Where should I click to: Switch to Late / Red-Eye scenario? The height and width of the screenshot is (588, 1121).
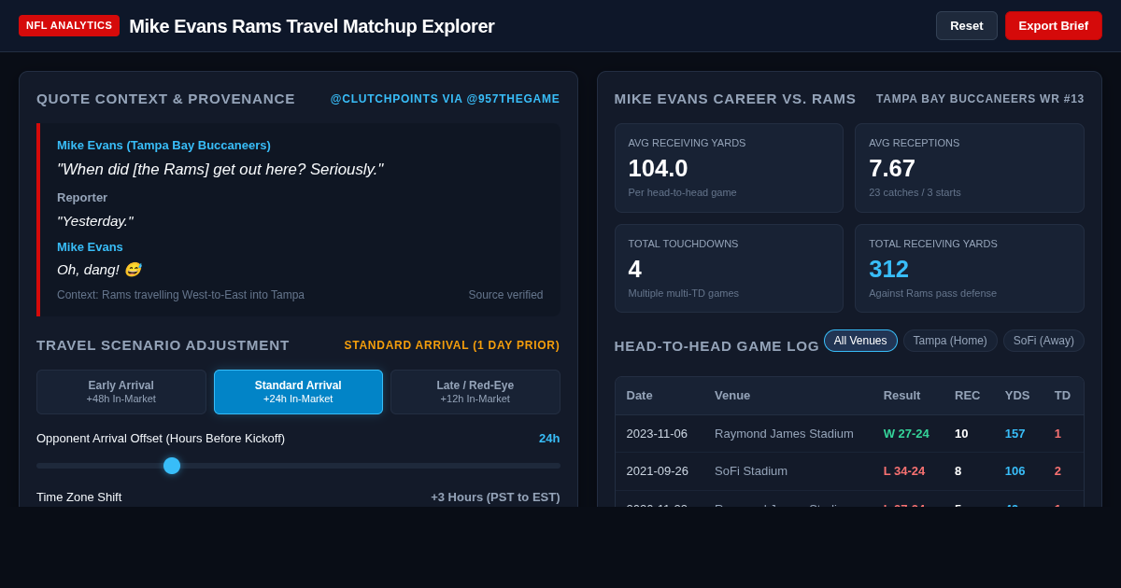tap(475, 392)
